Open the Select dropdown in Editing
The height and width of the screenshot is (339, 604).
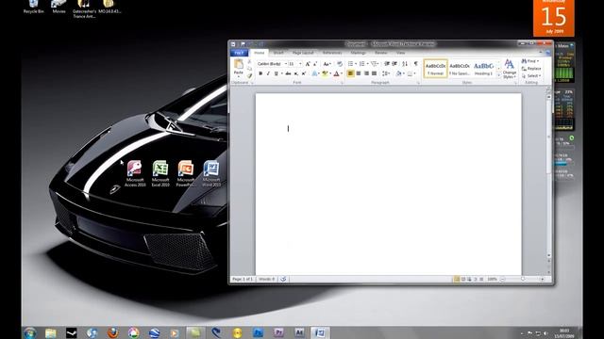[x=531, y=75]
